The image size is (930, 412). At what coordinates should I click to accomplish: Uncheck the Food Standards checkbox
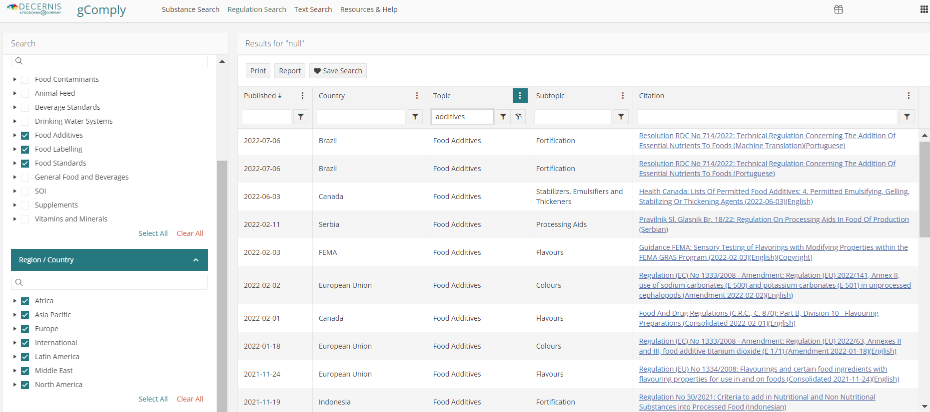click(x=25, y=164)
